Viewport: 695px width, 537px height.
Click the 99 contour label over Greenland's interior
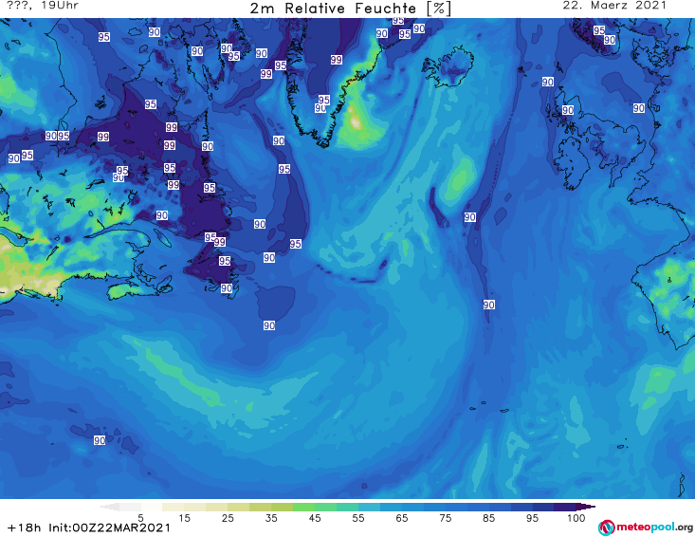336,60
